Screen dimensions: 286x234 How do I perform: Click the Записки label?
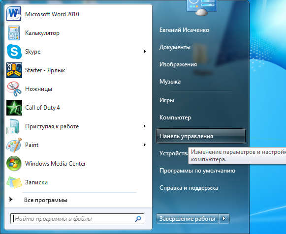point(36,182)
